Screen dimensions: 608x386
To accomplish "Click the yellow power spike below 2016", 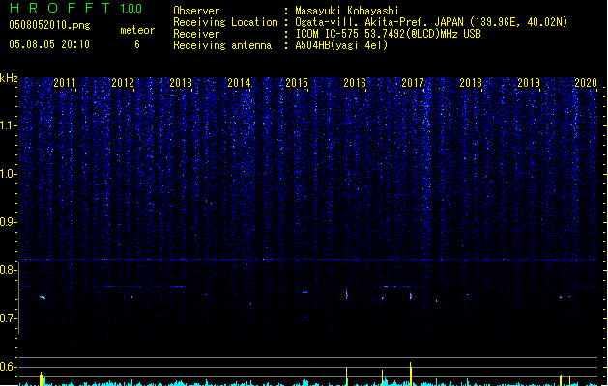I will pyautogui.click(x=346, y=376).
